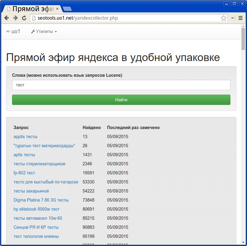
Task: Click the browser forward arrow
Action: pos(15,18)
